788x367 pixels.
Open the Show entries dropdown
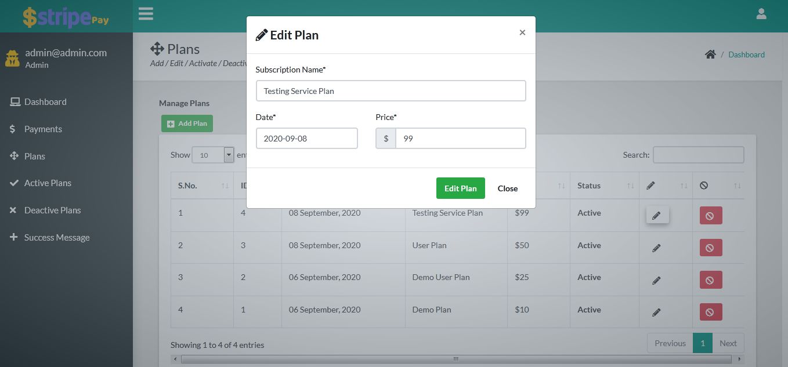pyautogui.click(x=213, y=155)
